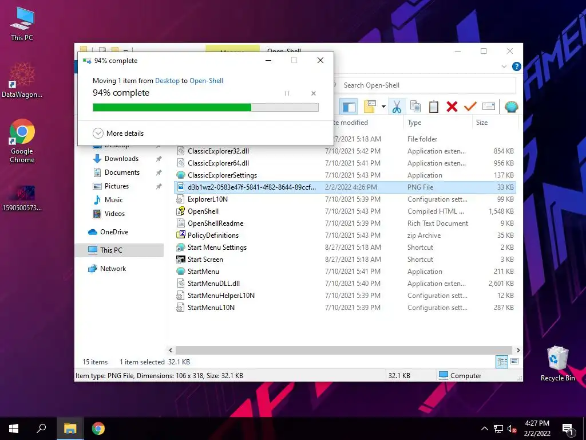This screenshot has height=440, width=586.
Task: Sort files by Size column header
Action: pos(482,123)
